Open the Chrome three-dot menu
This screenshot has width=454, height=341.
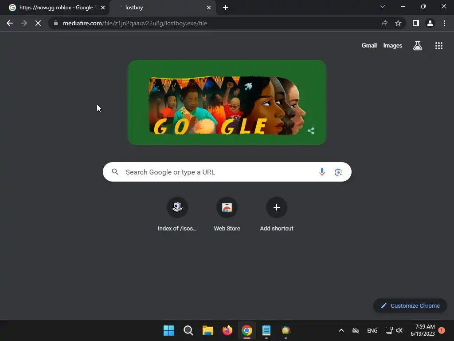tap(444, 23)
